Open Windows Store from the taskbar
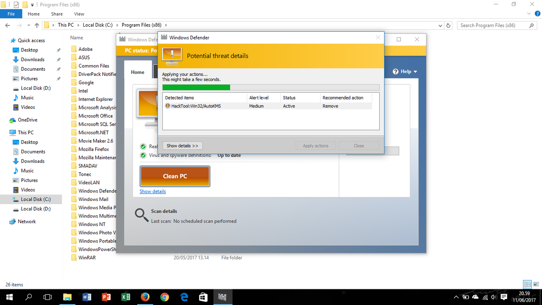542x305 pixels. pyautogui.click(x=204, y=297)
